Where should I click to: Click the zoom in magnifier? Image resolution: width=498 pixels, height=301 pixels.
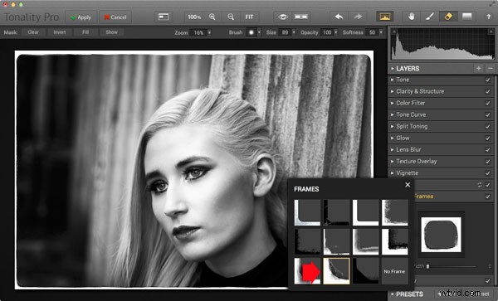click(x=212, y=17)
